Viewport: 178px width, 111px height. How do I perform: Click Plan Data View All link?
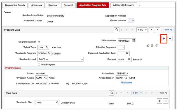click(x=163, y=93)
